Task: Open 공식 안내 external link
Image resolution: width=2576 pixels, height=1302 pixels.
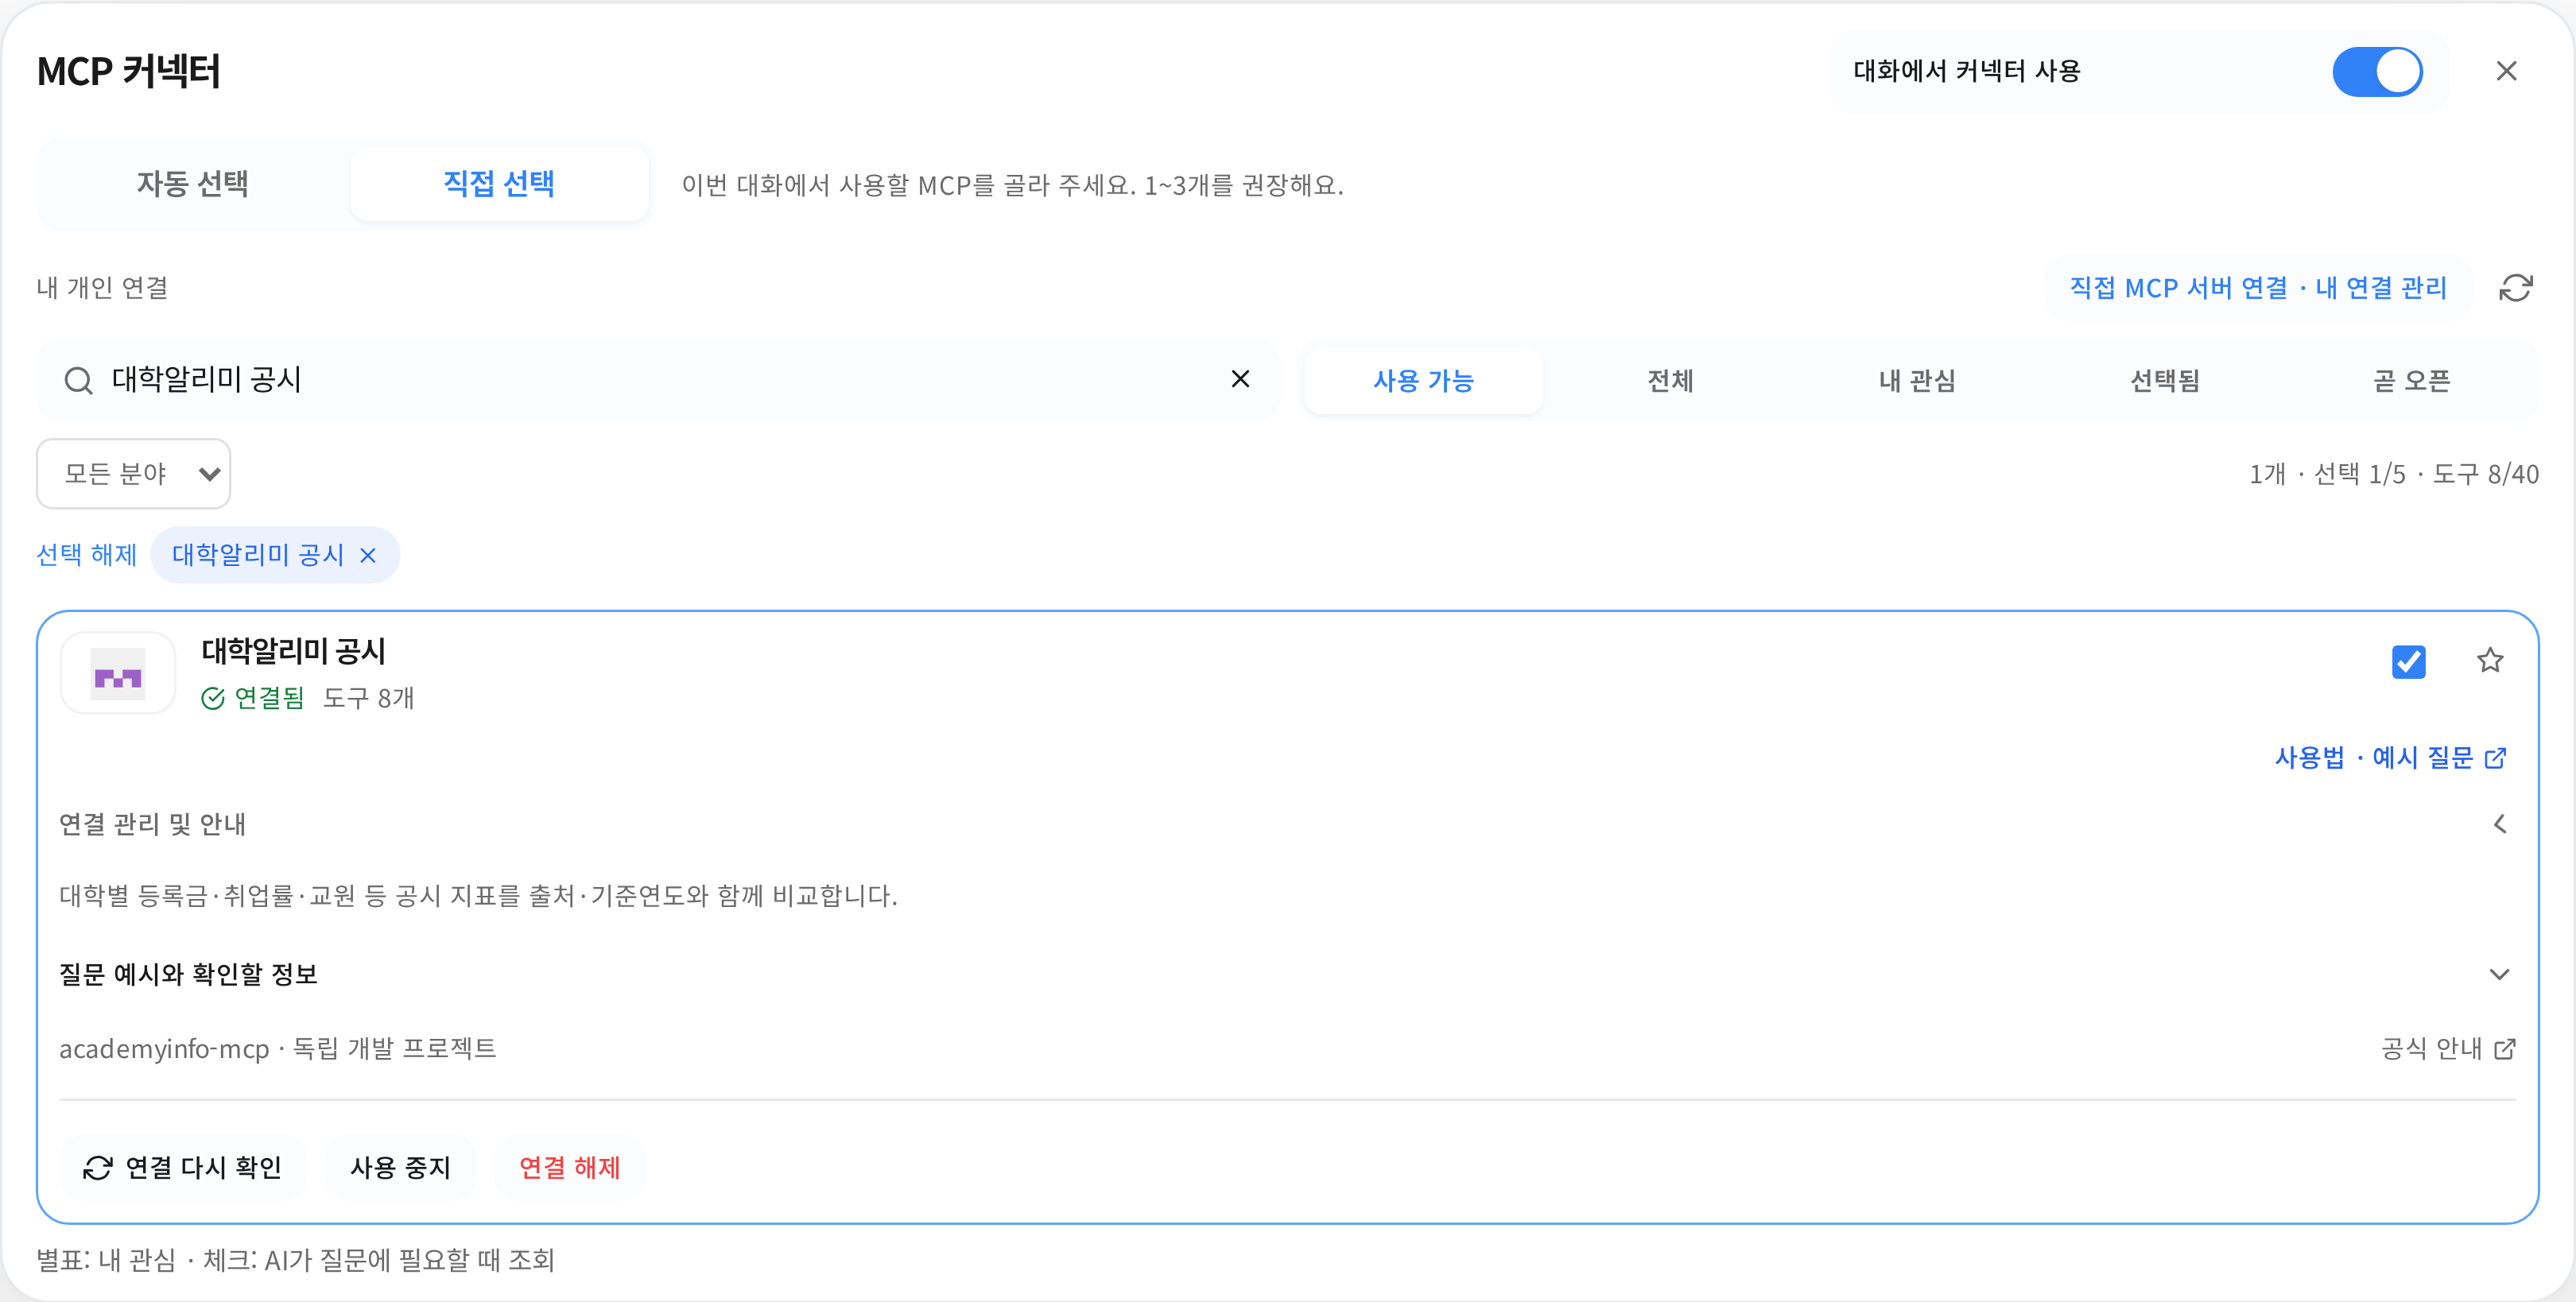Action: (2448, 1049)
